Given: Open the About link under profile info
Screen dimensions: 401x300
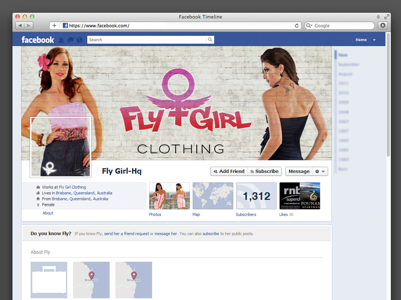Looking at the screenshot, I should click(48, 213).
